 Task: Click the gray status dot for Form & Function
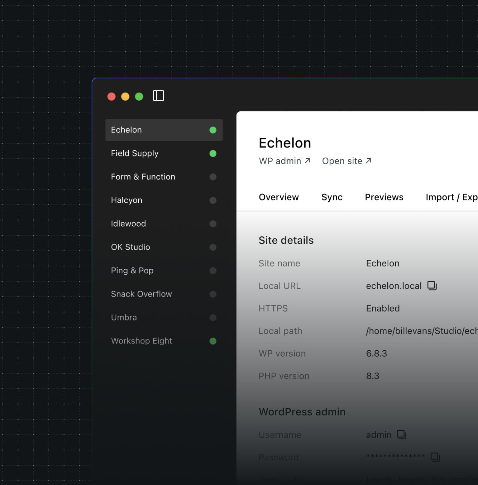click(213, 177)
